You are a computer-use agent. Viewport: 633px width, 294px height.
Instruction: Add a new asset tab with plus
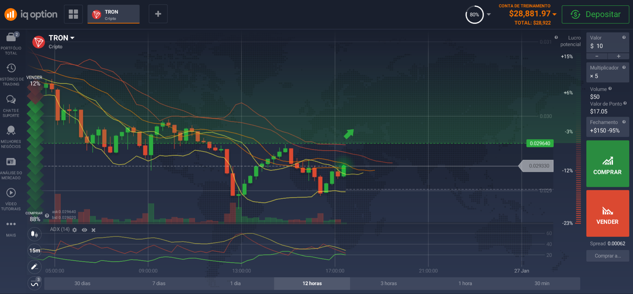point(158,14)
